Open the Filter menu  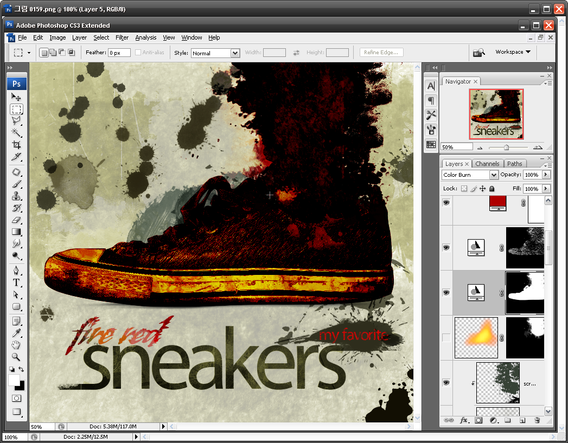122,37
